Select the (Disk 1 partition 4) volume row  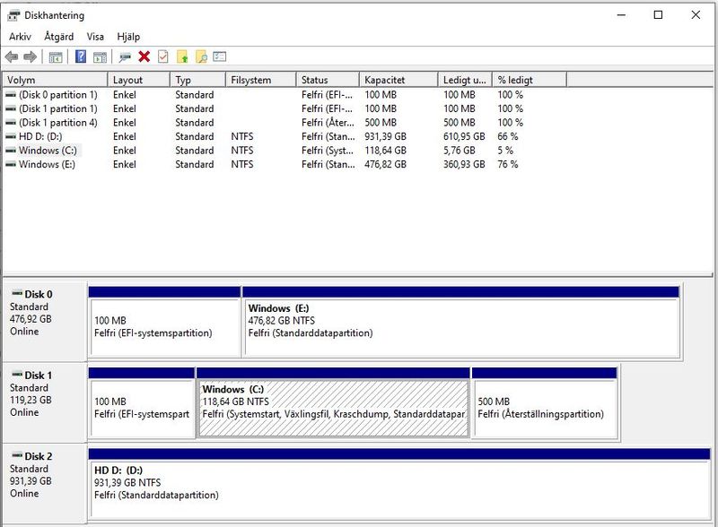point(285,123)
